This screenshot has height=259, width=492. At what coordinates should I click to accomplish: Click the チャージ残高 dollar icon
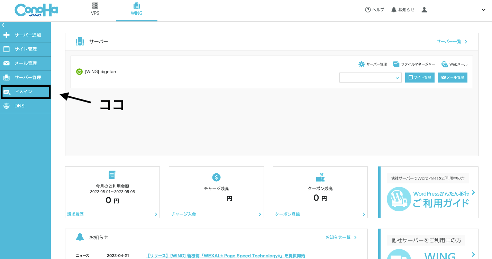(216, 178)
